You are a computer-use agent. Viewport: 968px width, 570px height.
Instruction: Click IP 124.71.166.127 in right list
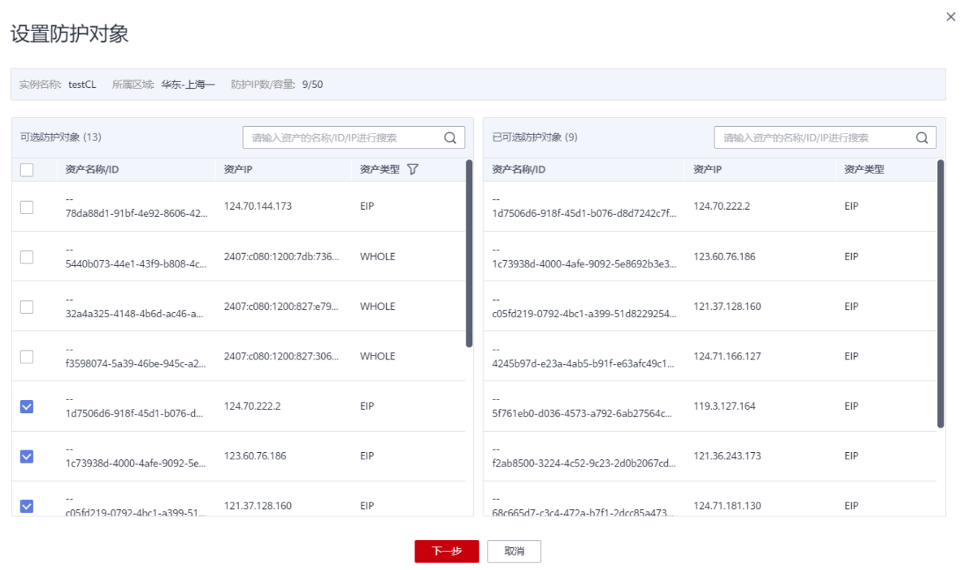coord(727,356)
